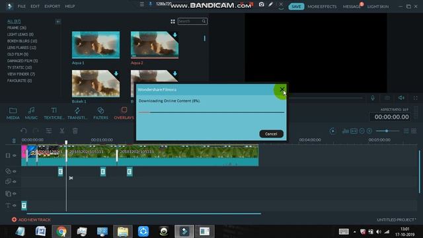Screen dimensions: 423x238
Task: Switch to the MUSIC tab
Action: click(31, 113)
